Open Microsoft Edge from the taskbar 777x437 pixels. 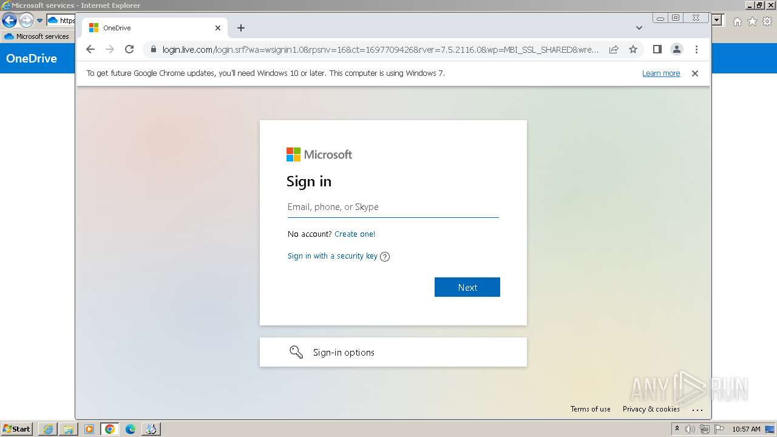(x=131, y=429)
